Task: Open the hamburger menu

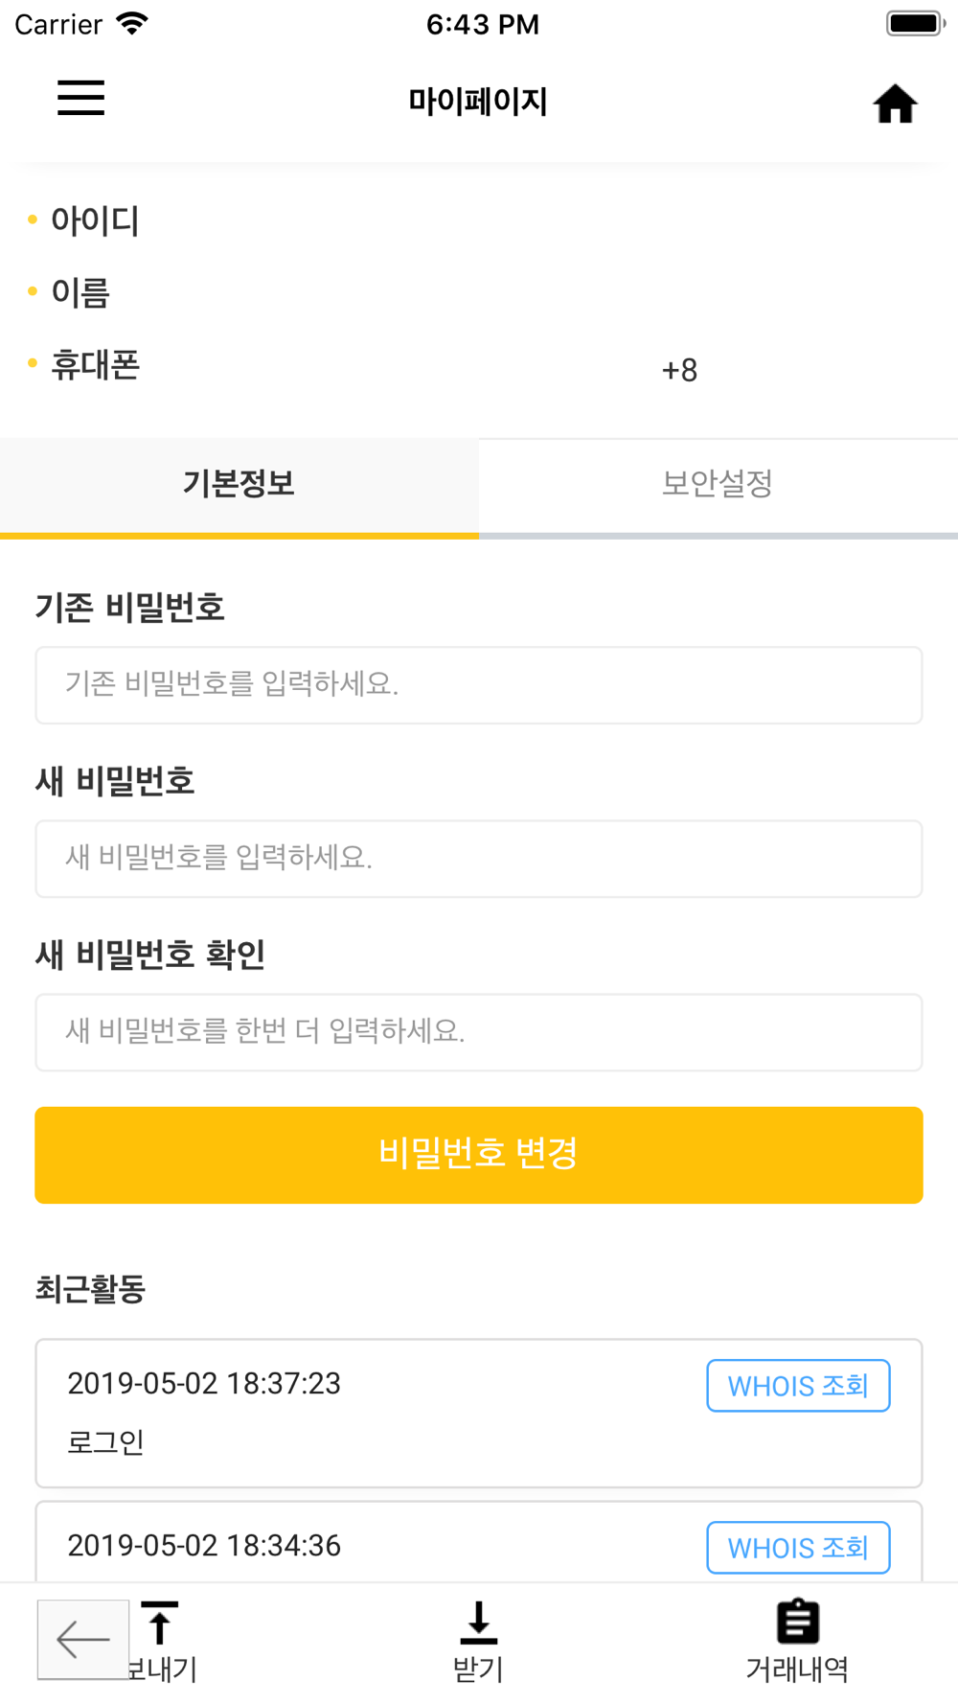Action: click(80, 98)
